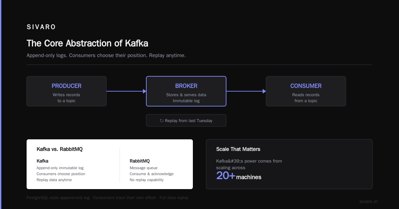Click the '20+' figure
The image size is (399, 209).
pyautogui.click(x=226, y=175)
